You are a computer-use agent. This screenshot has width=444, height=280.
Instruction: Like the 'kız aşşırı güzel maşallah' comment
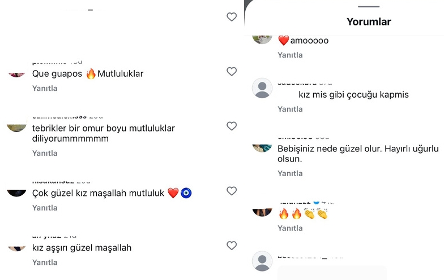point(232,245)
